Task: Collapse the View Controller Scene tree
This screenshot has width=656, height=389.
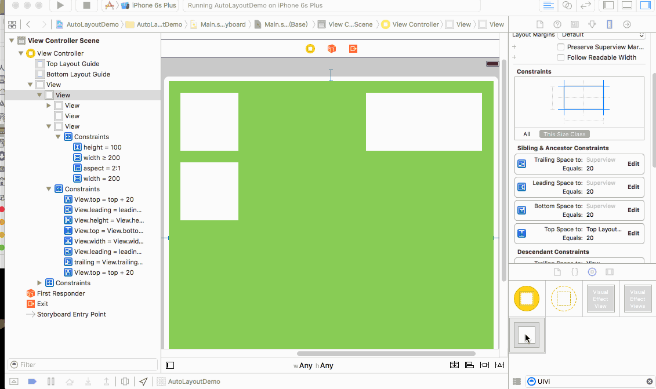Action: (12, 41)
